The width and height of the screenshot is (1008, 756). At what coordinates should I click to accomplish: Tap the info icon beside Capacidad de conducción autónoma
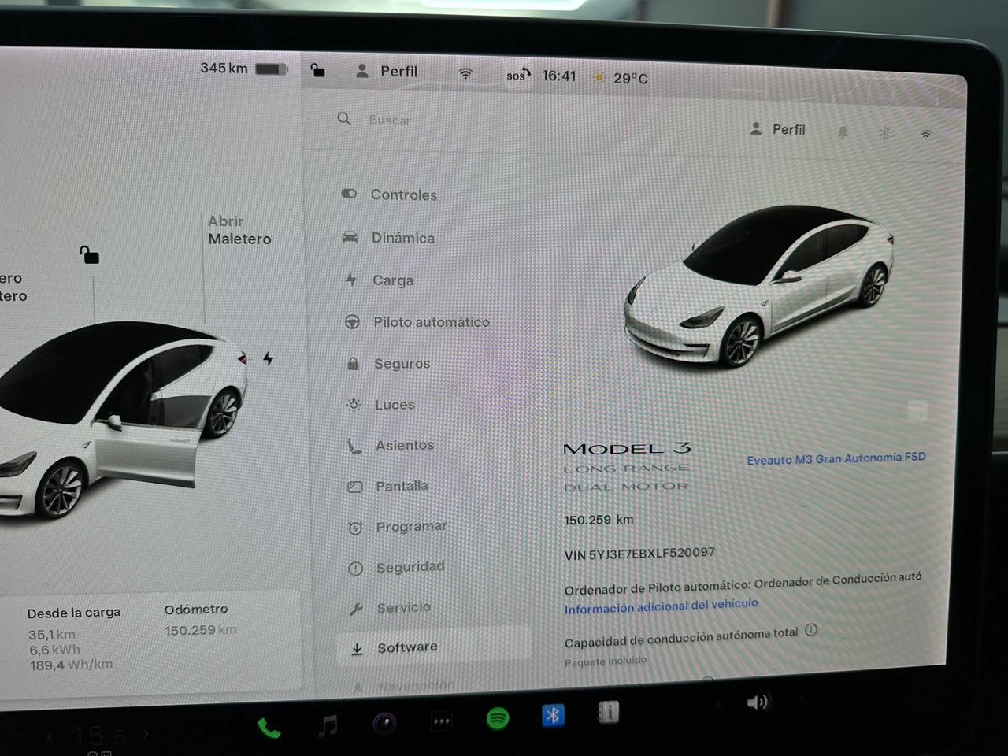811,630
